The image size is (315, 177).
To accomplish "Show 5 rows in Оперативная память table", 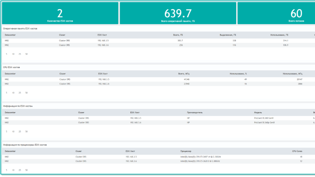I will [x=6, y=54].
